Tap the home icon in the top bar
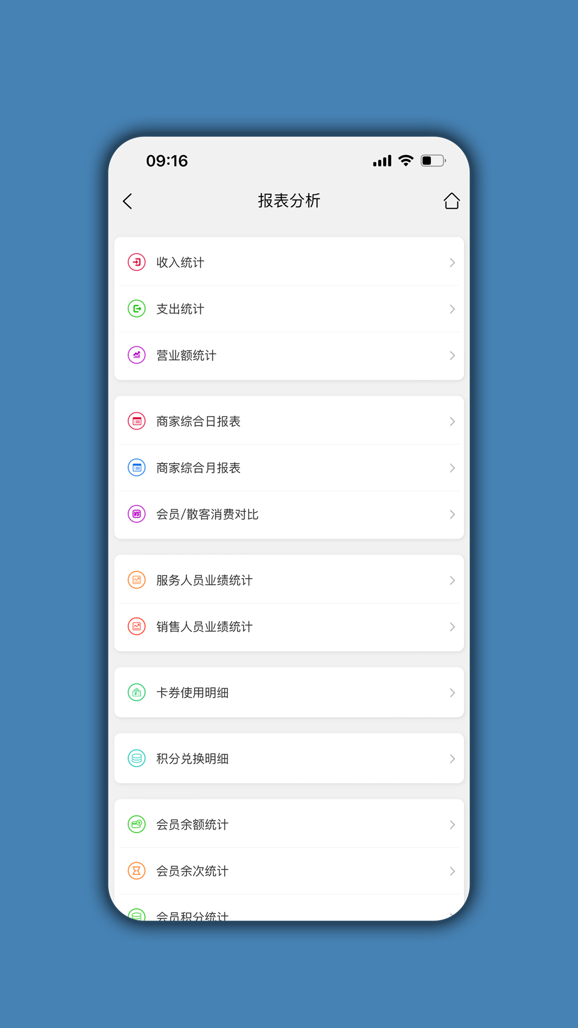578x1028 pixels. (452, 201)
